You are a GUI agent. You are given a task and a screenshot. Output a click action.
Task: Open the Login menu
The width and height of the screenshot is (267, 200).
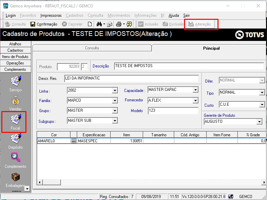pos(11,15)
